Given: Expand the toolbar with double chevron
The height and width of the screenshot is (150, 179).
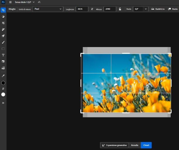Looking at the screenshot, I should pos(3,103).
